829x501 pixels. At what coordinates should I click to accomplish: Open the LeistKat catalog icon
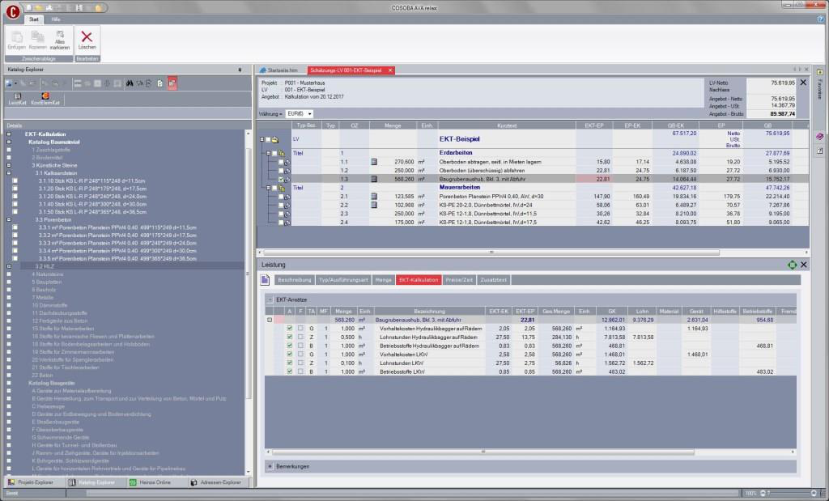(17, 98)
